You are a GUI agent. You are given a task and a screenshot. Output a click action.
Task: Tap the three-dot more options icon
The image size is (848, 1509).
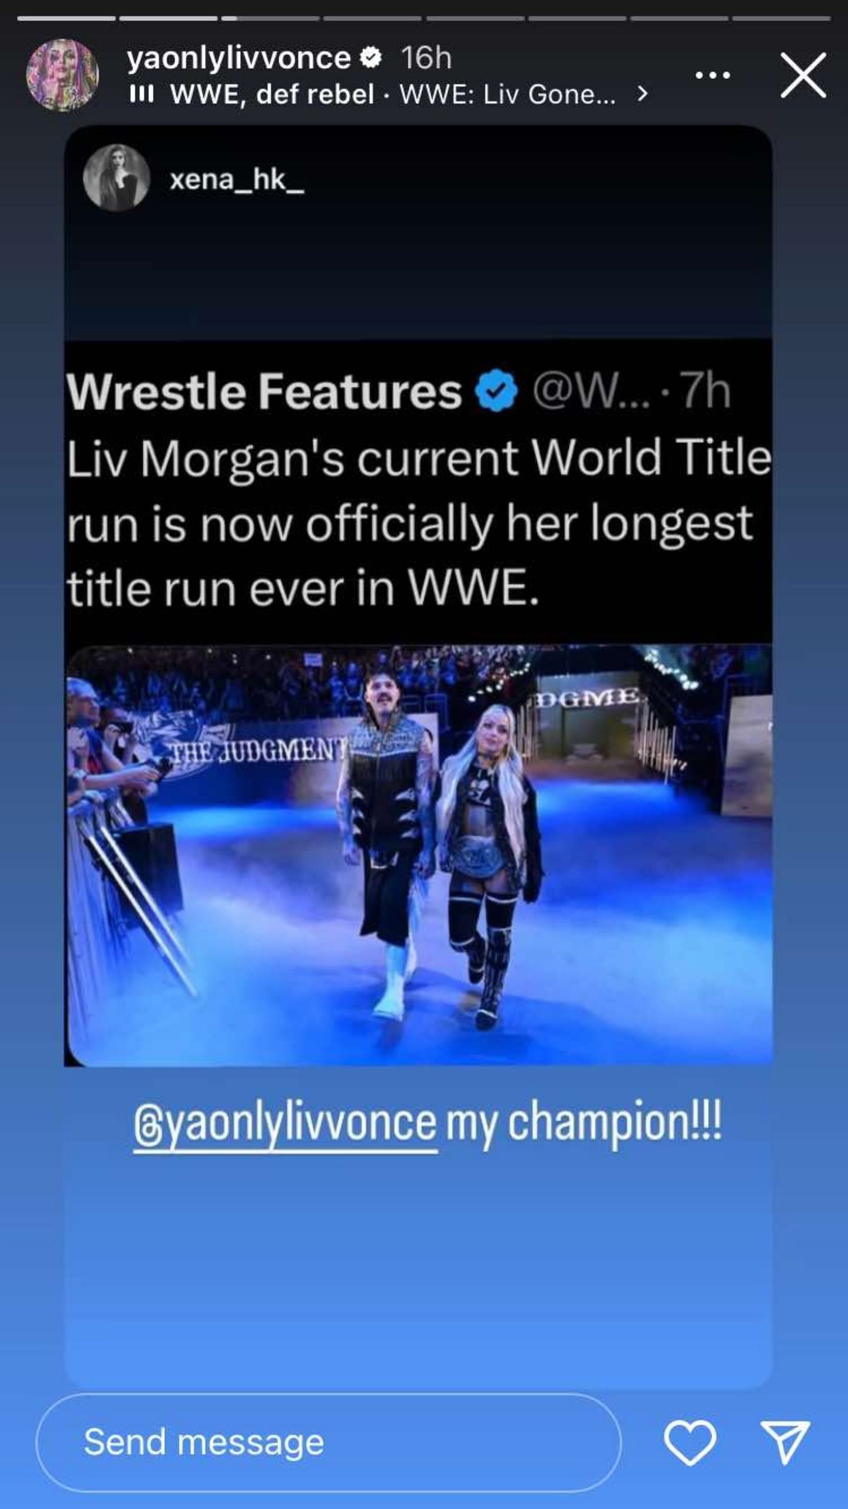[x=713, y=75]
